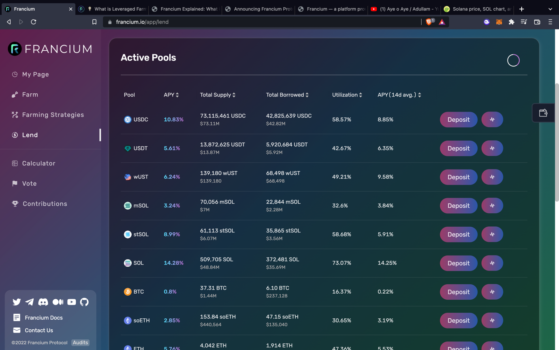Reload the page with browser refresh
Viewport: 559px width, 350px height.
(x=34, y=22)
